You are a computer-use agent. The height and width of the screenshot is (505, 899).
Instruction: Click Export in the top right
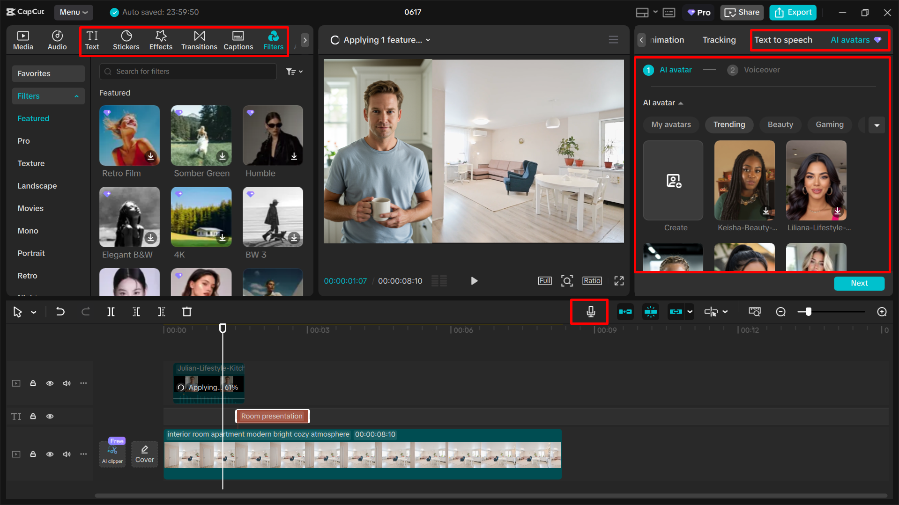pyautogui.click(x=792, y=12)
